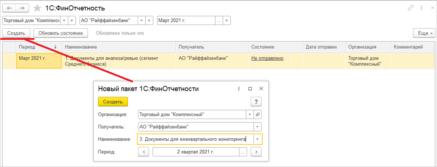The height and width of the screenshot is (167, 437).
Task: Open organization record via field's open icon
Action: click(x=258, y=114)
